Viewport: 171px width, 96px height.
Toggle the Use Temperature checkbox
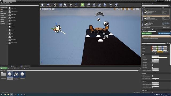coord(152,64)
